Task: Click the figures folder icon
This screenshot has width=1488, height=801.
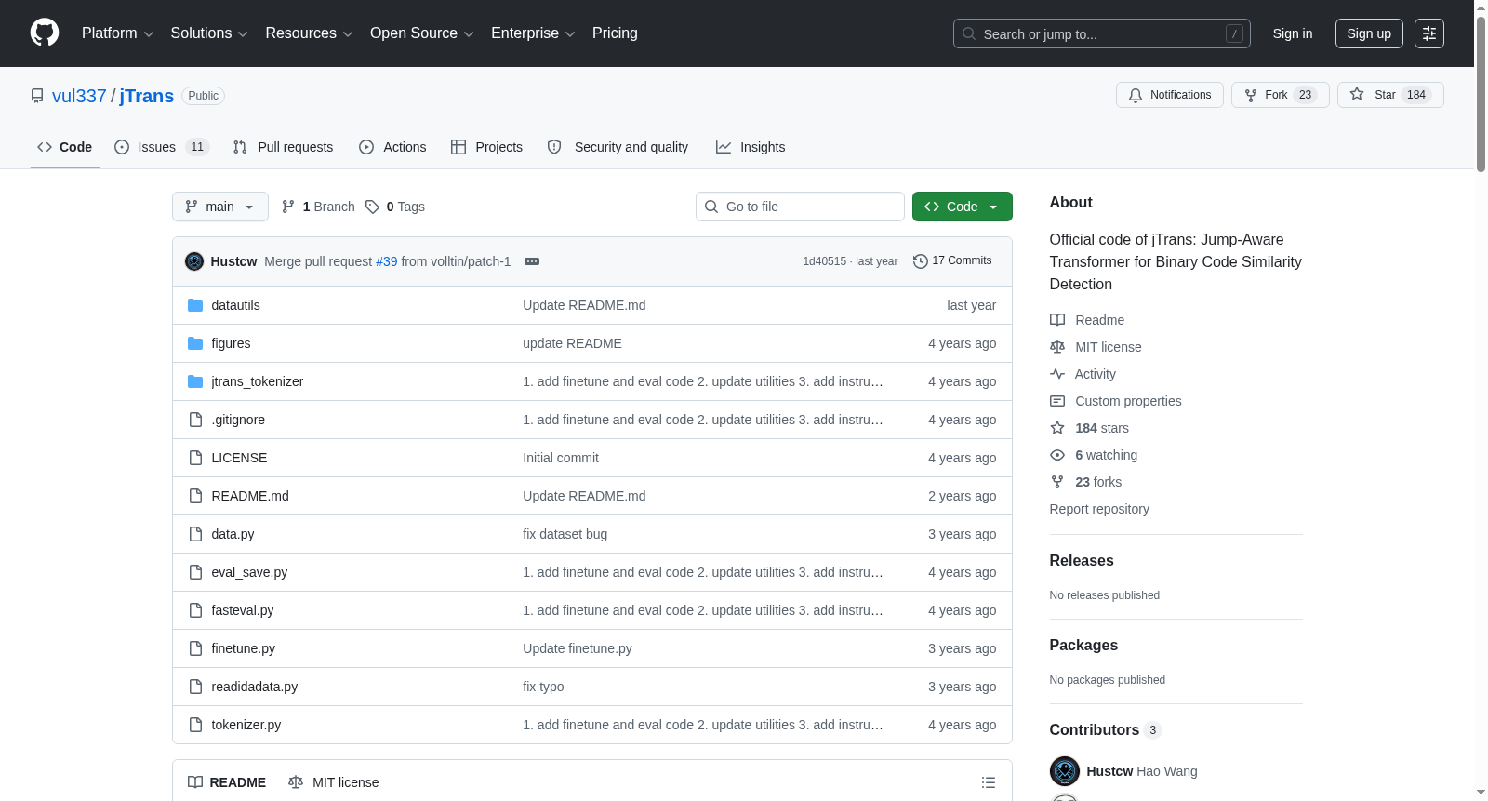Action: click(x=195, y=343)
